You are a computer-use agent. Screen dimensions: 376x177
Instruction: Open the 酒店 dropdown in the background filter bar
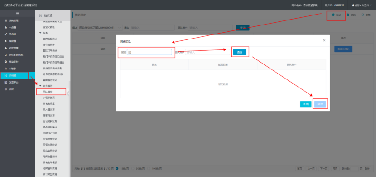[x=100, y=28]
